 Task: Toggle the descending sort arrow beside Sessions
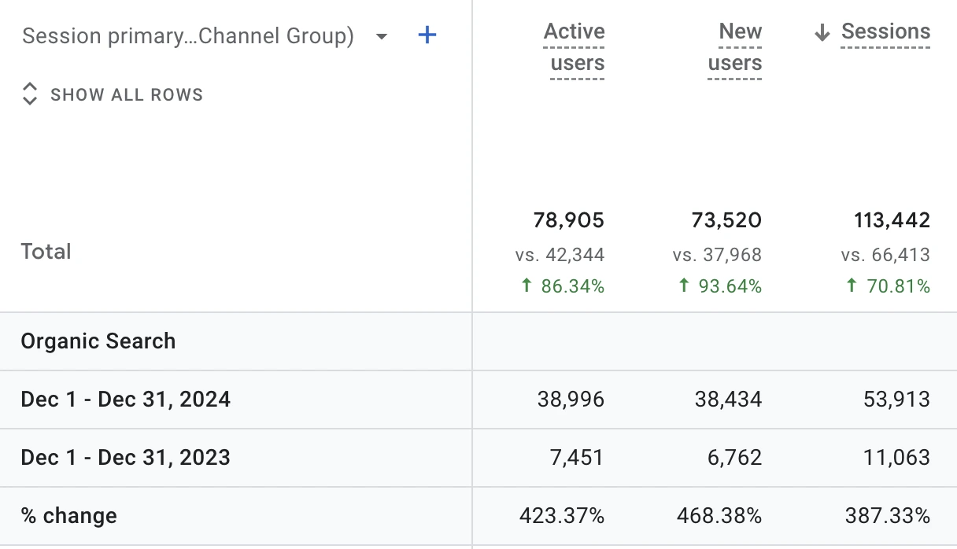822,32
